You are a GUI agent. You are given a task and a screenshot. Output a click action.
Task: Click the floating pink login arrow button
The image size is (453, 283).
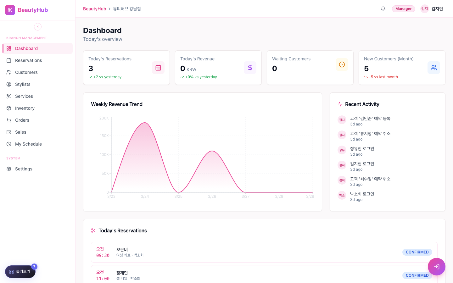point(437,267)
